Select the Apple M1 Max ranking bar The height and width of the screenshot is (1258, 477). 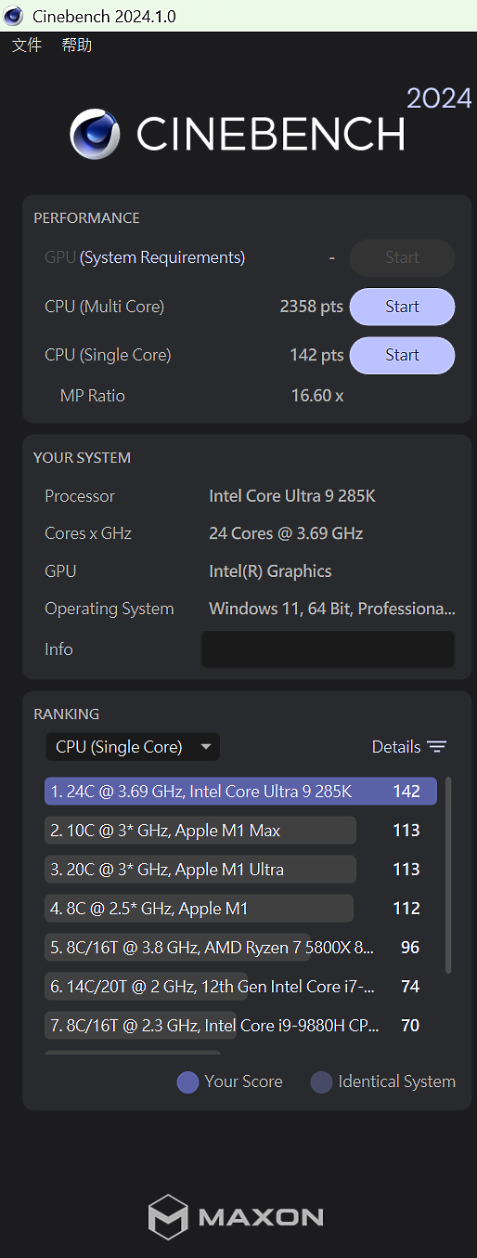(x=200, y=831)
